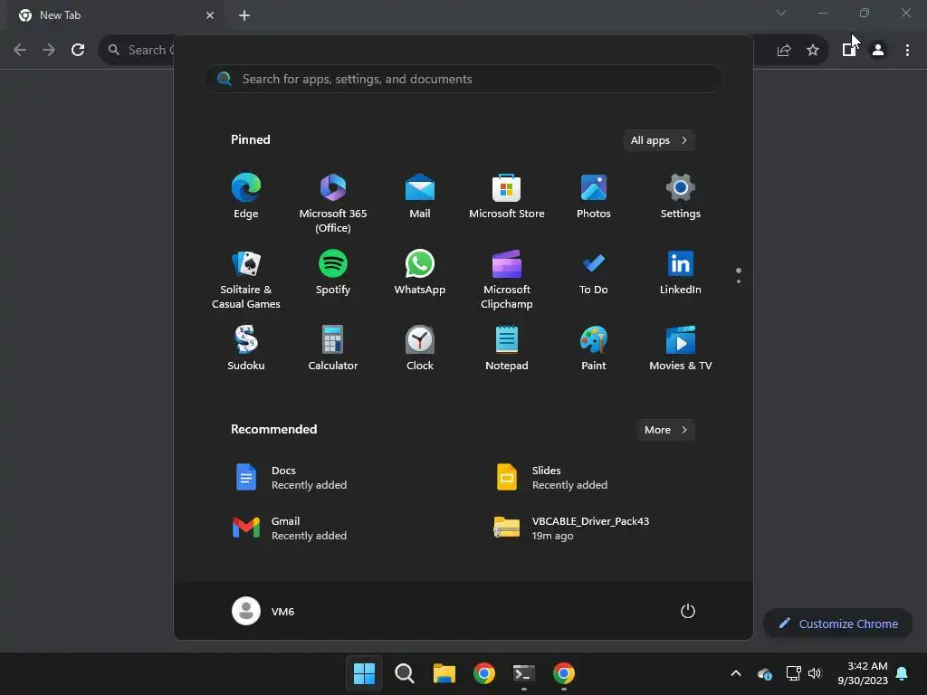Reload the Chrome page
This screenshot has width=927, height=695.
tap(78, 50)
